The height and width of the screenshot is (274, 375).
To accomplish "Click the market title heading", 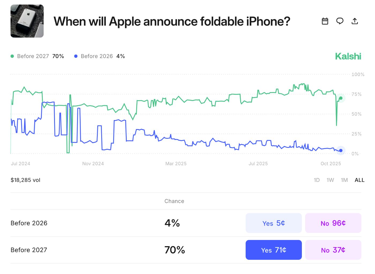I will [172, 21].
